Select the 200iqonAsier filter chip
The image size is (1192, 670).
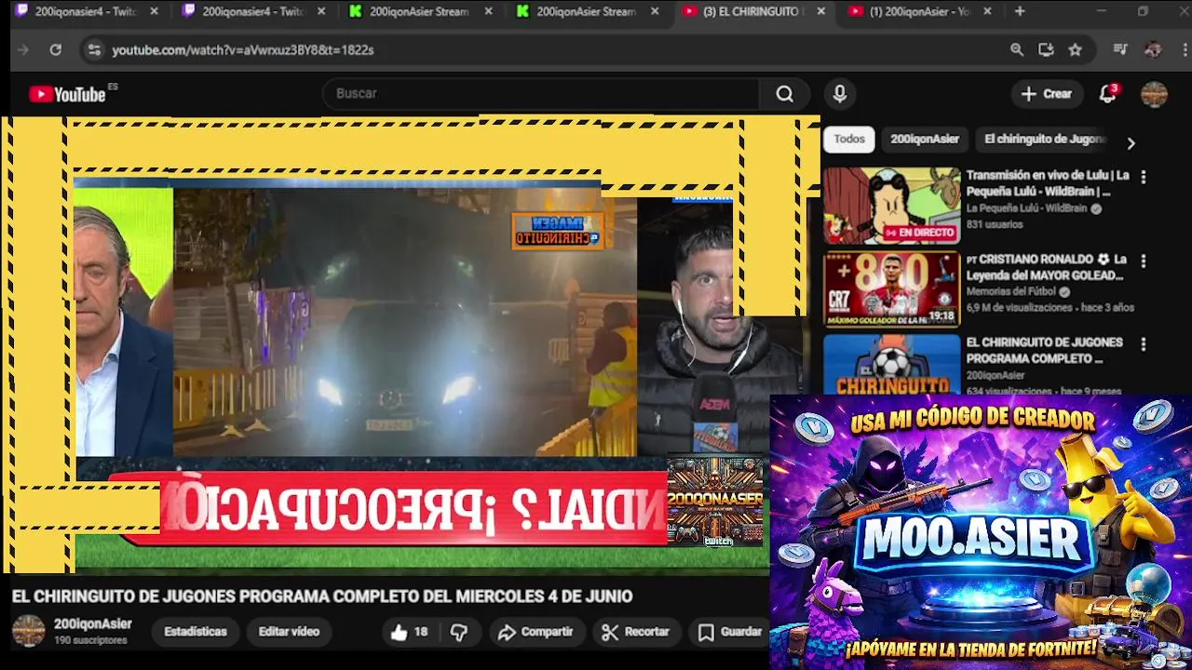[x=925, y=139]
